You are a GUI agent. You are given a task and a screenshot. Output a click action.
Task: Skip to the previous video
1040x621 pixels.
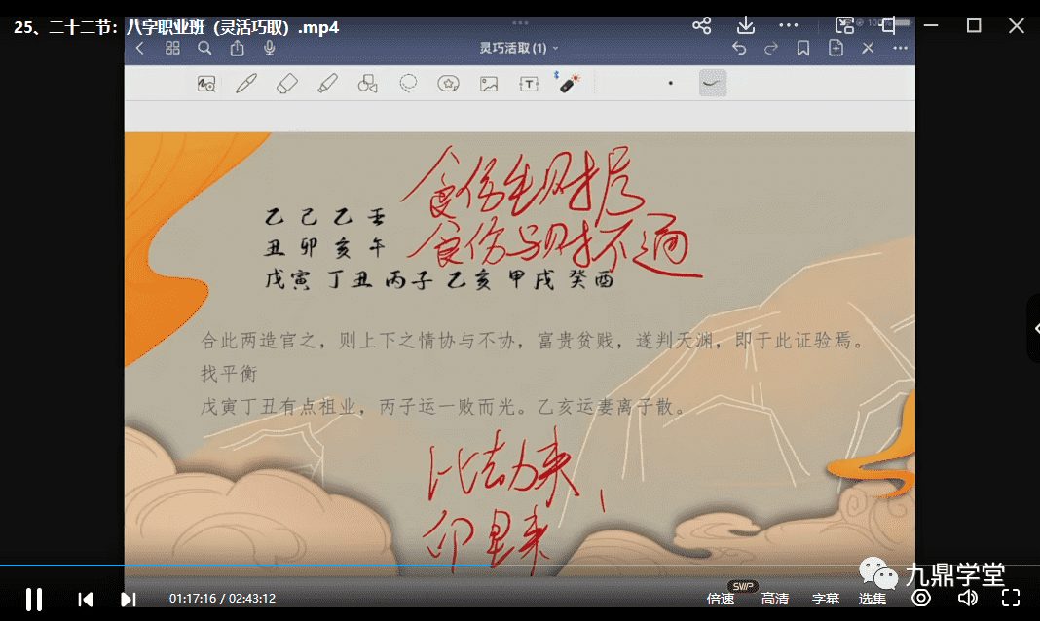(86, 599)
